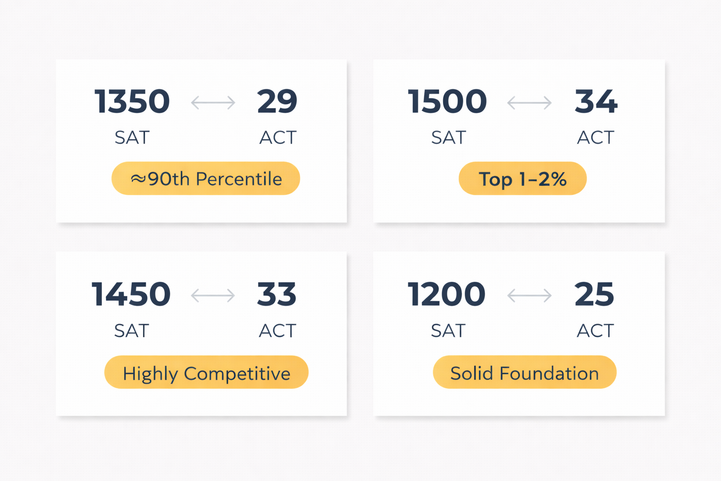
Task: Click the arrow between 1350 and 29
Action: click(213, 102)
